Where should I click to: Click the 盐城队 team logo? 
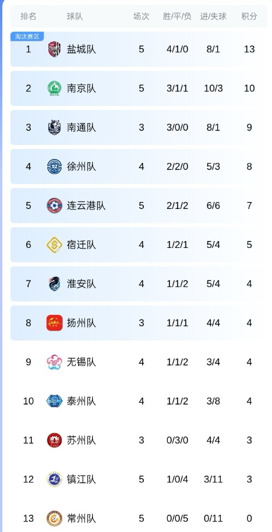point(54,49)
